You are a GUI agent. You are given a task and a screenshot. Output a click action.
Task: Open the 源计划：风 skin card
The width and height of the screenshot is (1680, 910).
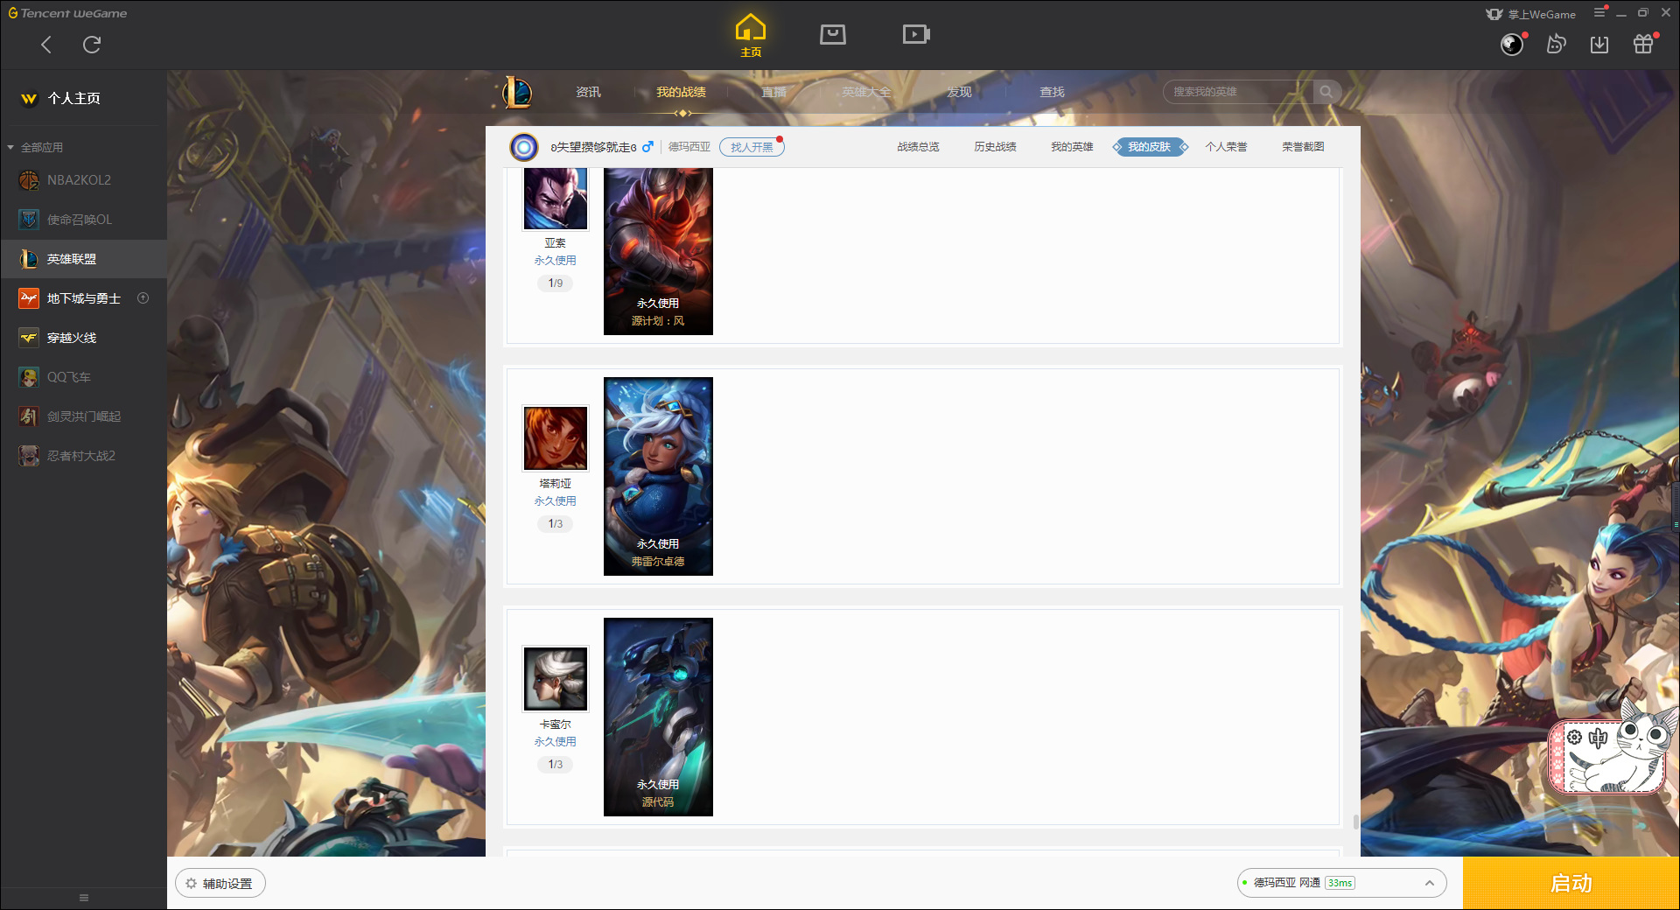(x=658, y=251)
